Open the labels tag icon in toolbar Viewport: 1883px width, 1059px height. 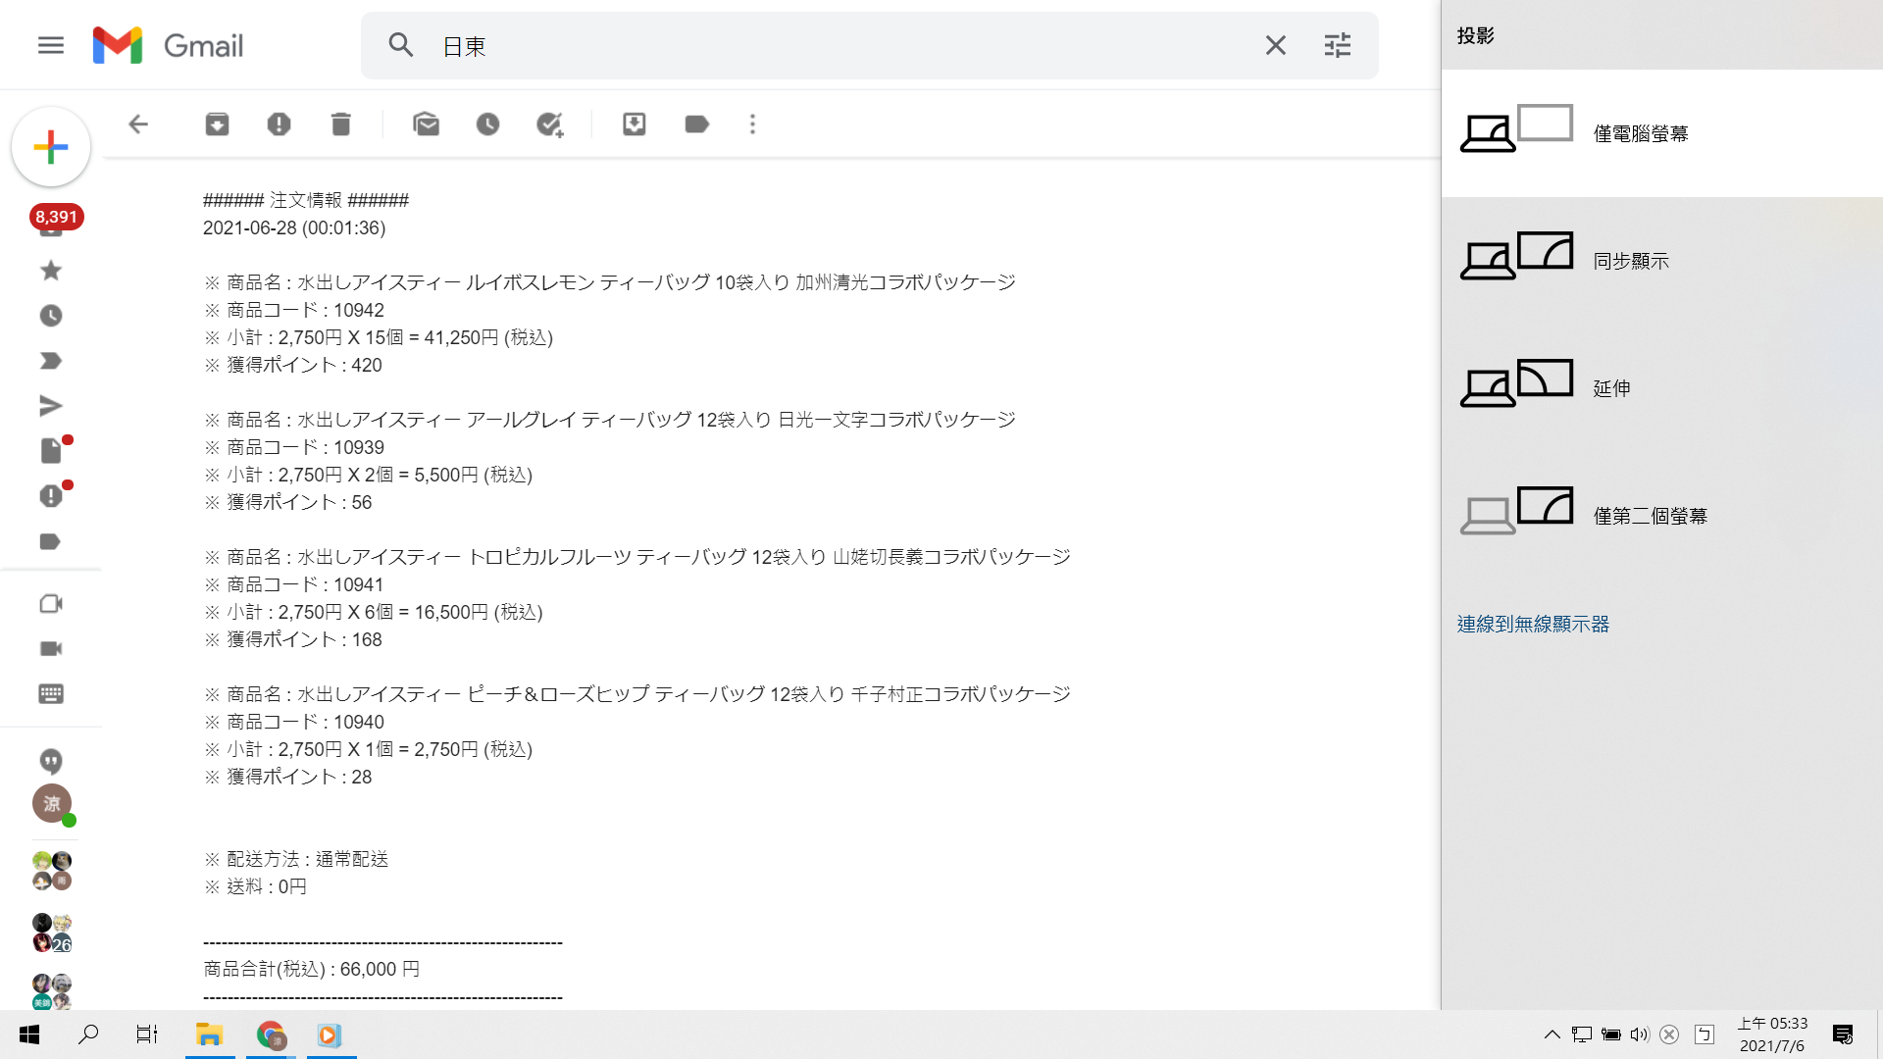[696, 125]
